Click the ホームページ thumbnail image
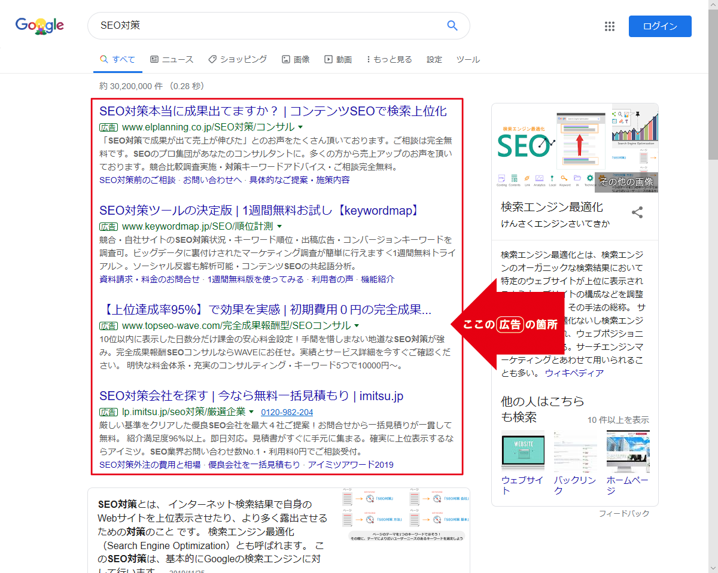The width and height of the screenshot is (718, 573). [x=628, y=452]
